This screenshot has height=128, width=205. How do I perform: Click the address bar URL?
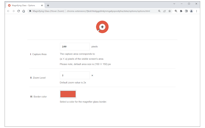108,11
